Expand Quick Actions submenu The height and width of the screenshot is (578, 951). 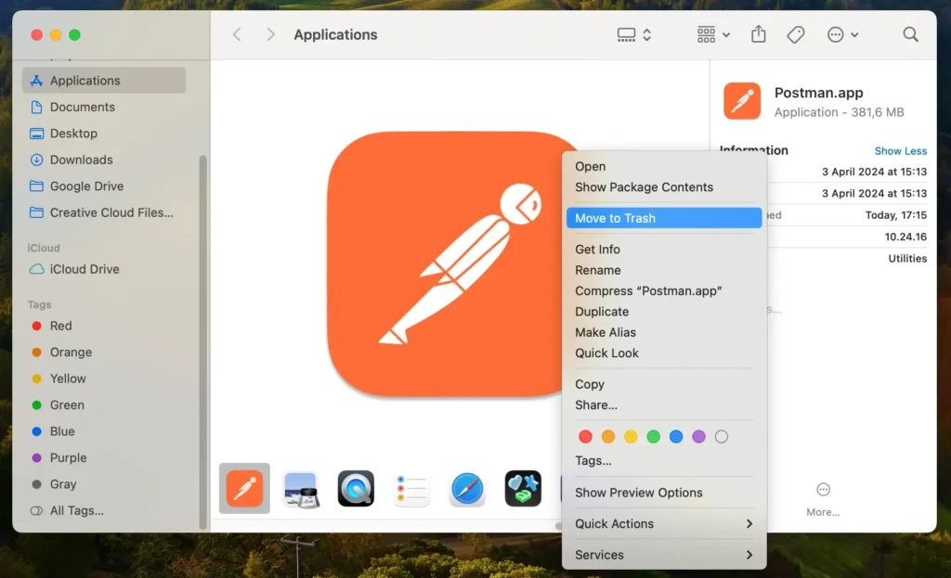click(664, 523)
